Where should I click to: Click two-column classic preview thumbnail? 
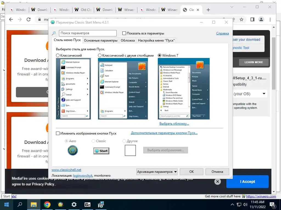point(123,89)
